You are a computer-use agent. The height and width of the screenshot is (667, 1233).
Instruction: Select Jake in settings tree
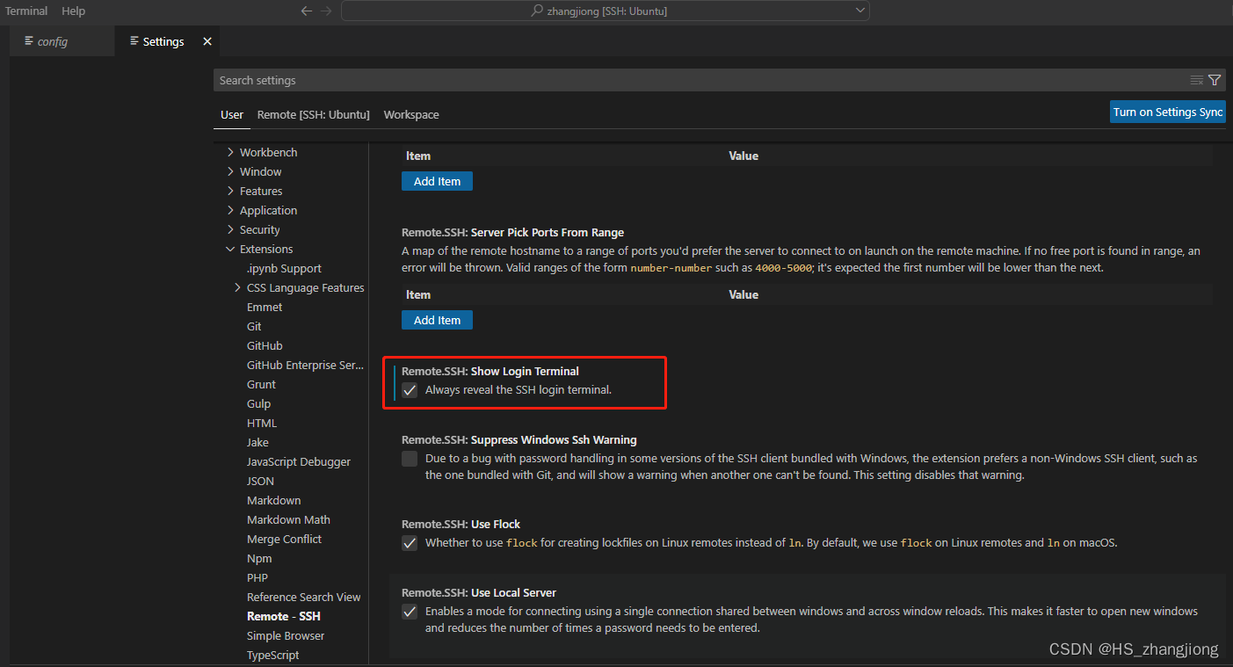point(257,442)
